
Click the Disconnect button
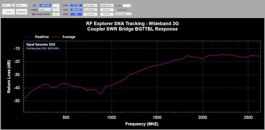tap(21, 12)
